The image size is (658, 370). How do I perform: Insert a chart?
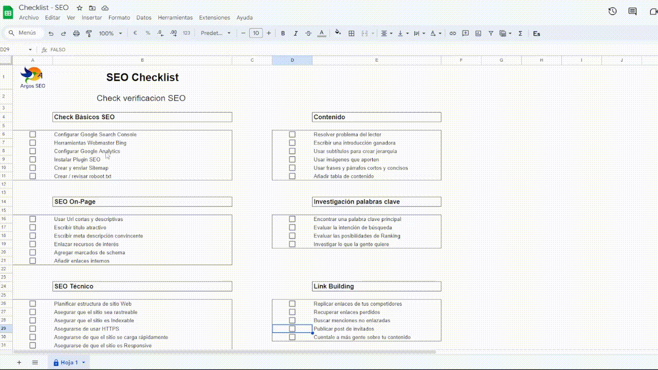tap(478, 33)
